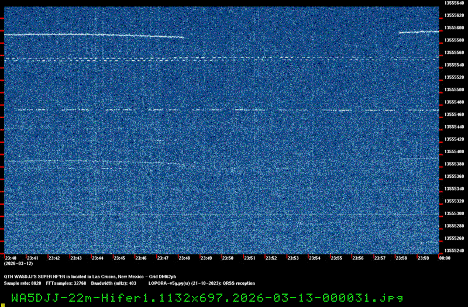
Task: Click the 23:52 time label
Action: click(x=271, y=258)
